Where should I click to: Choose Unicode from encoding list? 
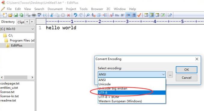[132, 84]
